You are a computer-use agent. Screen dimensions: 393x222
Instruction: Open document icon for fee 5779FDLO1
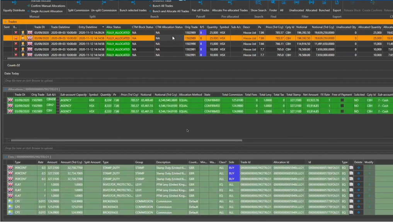pos(351,201)
